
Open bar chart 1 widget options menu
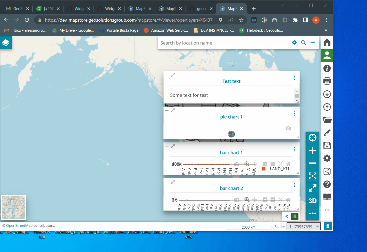pos(295,149)
